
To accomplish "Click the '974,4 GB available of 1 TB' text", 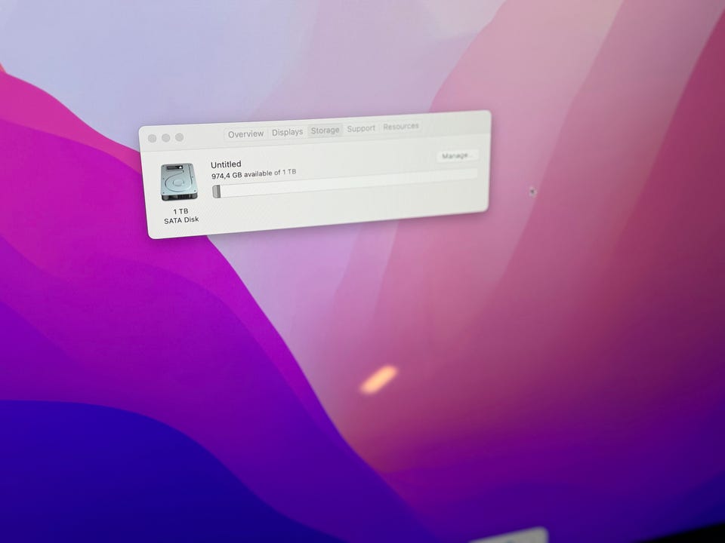I will [x=253, y=174].
